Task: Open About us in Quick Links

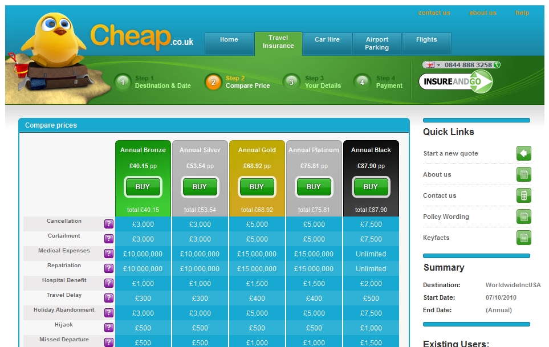Action: (x=437, y=174)
